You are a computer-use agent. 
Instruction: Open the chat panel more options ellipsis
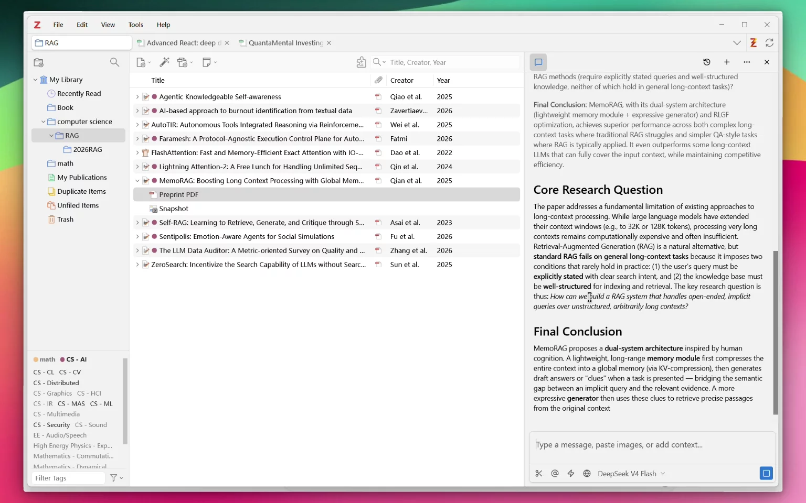[x=747, y=62]
